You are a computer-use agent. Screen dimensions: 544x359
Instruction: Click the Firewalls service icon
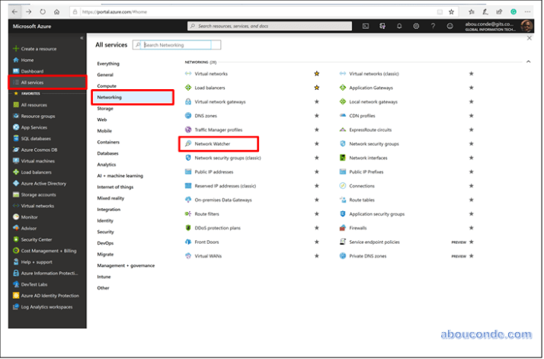click(x=343, y=228)
